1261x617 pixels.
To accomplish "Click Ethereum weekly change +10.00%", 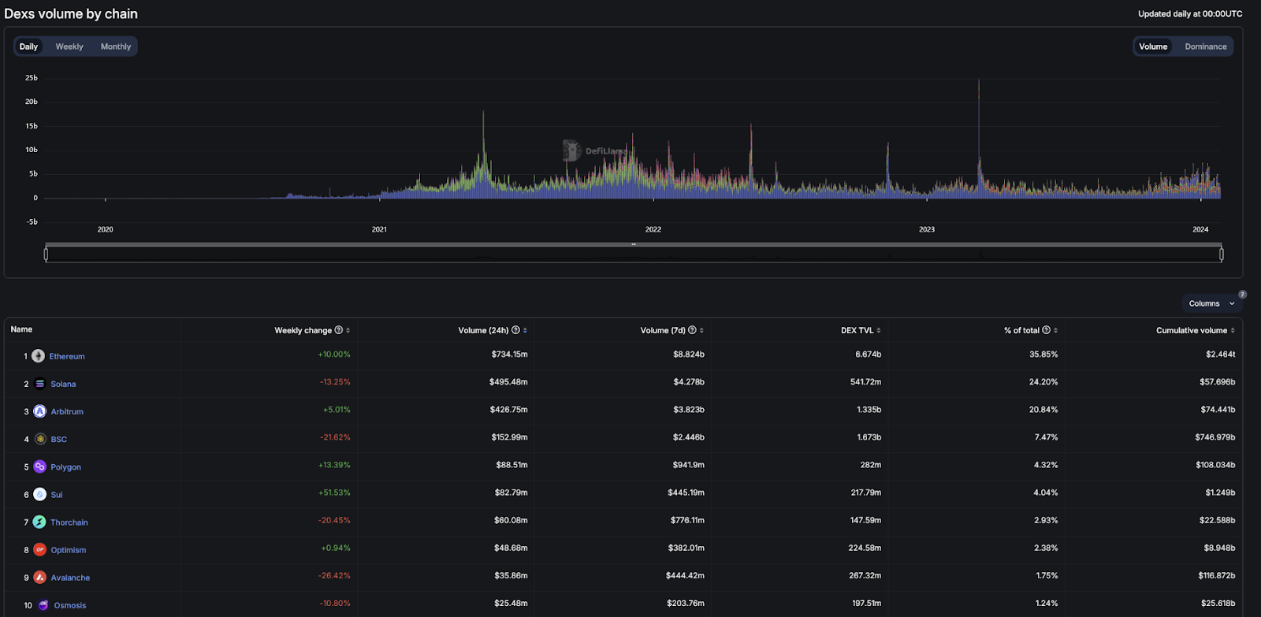I will [334, 355].
